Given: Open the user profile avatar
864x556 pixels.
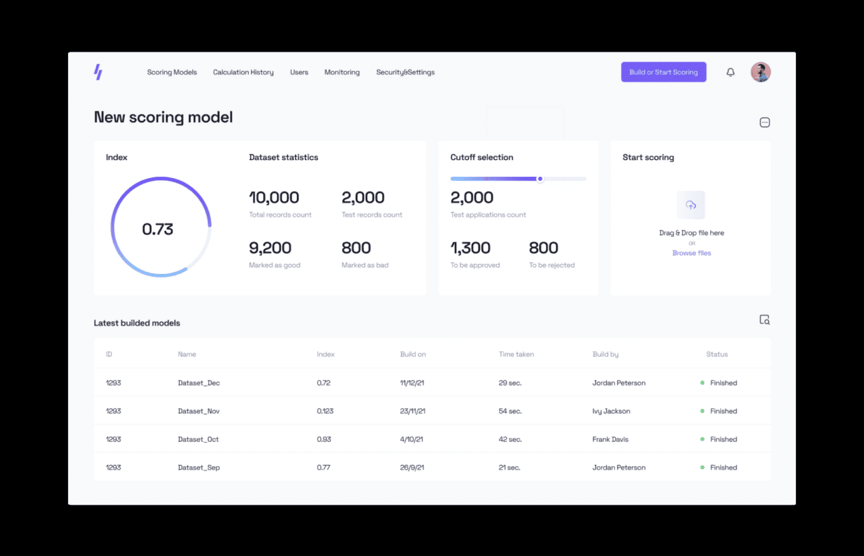Looking at the screenshot, I should (x=761, y=72).
